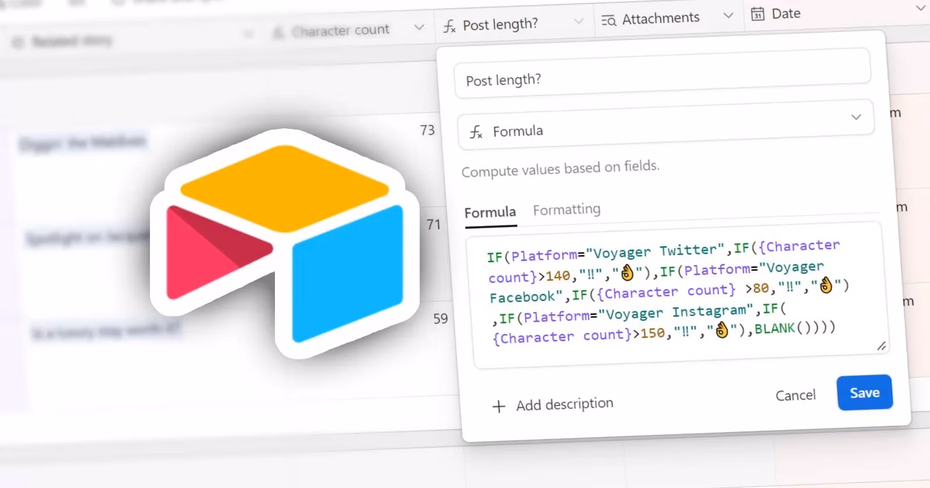Viewport: 930px width, 488px height.
Task: Switch to the Formatting tab
Action: [x=567, y=209]
